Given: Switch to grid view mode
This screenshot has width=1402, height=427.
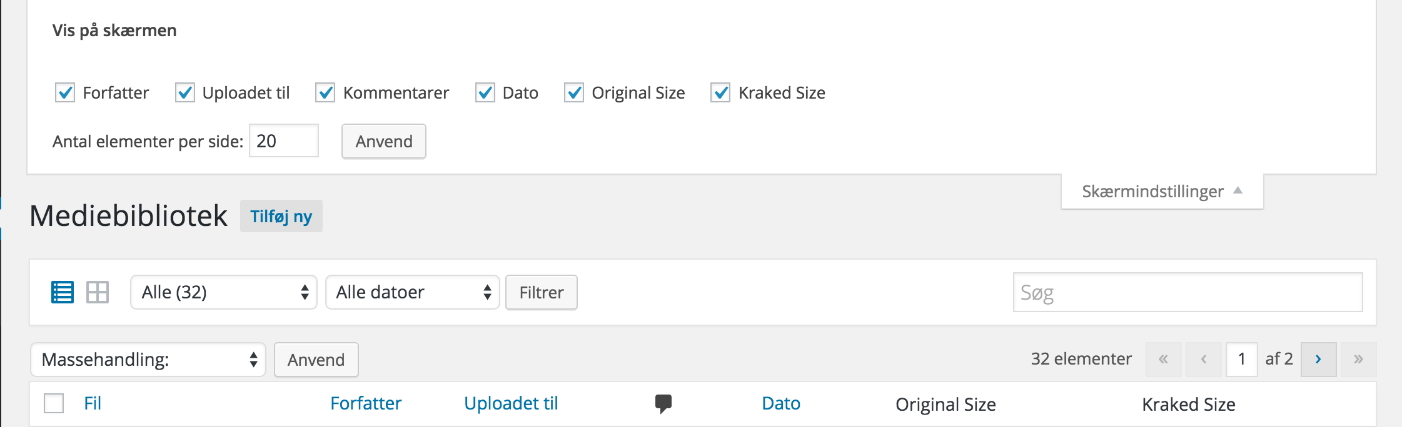Looking at the screenshot, I should pos(98,292).
